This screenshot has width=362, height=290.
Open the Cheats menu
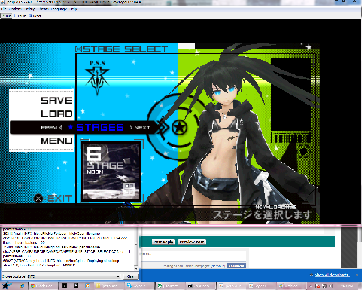tap(43, 9)
